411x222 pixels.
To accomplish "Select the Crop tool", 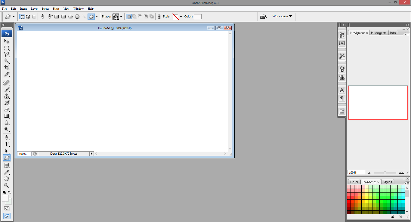I will point(7,68).
